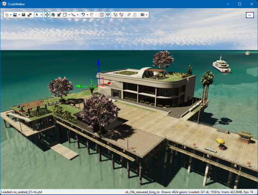Click the snapping tool icon

coord(73,15)
